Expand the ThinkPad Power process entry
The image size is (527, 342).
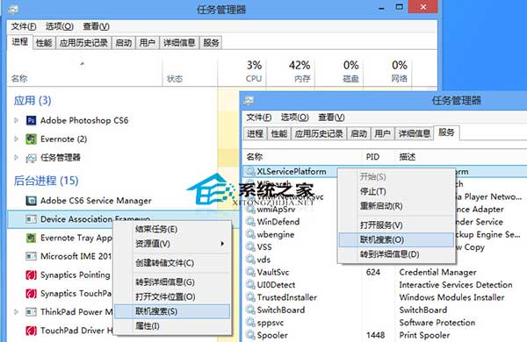(x=16, y=312)
